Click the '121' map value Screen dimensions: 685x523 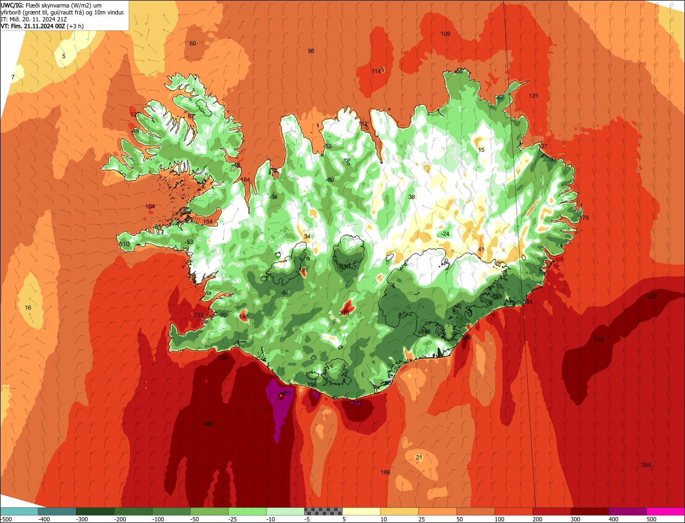point(534,96)
